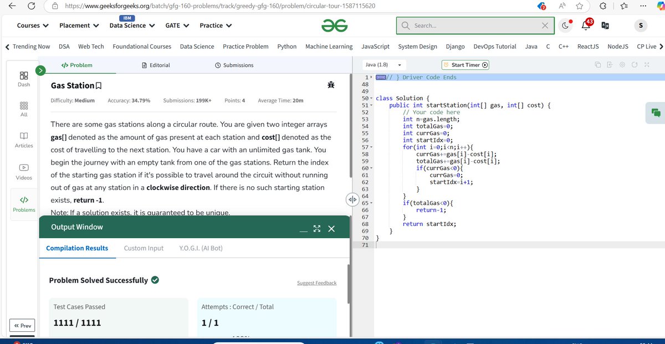Screen dimensions: 665x344
Task: Toggle dark mode with the moon icon
Action: coord(565,25)
